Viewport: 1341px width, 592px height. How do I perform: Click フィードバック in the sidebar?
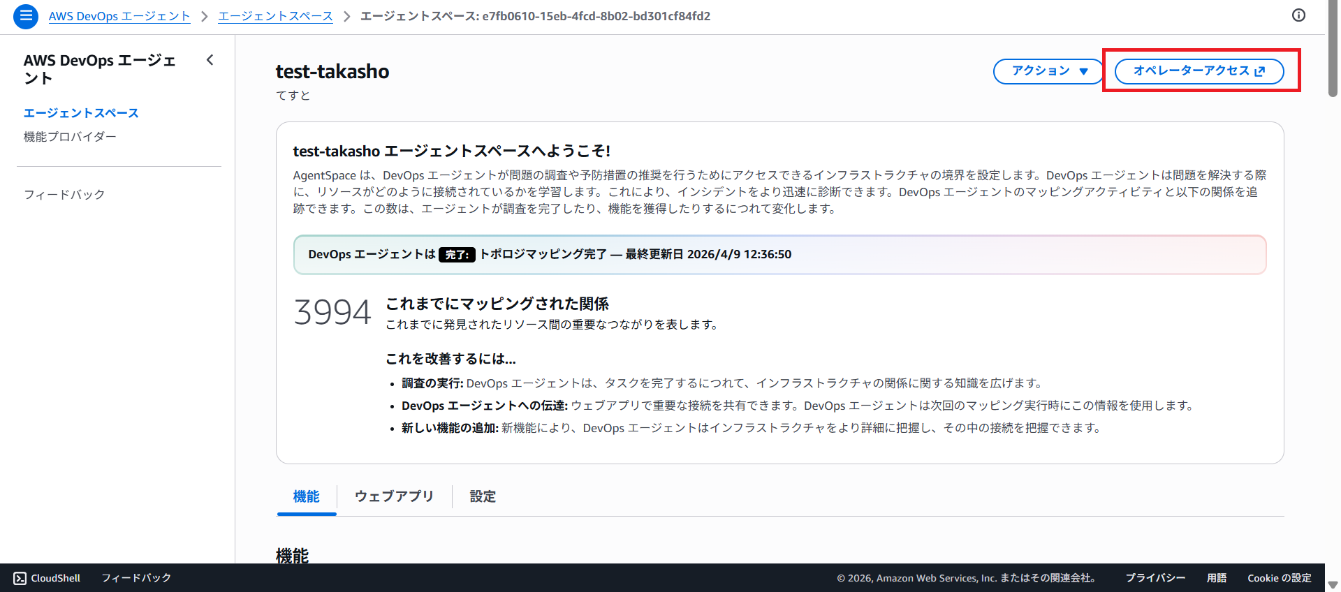pyautogui.click(x=64, y=195)
